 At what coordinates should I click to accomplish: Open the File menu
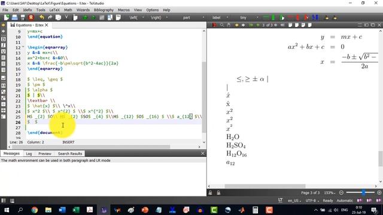[x=5, y=10]
